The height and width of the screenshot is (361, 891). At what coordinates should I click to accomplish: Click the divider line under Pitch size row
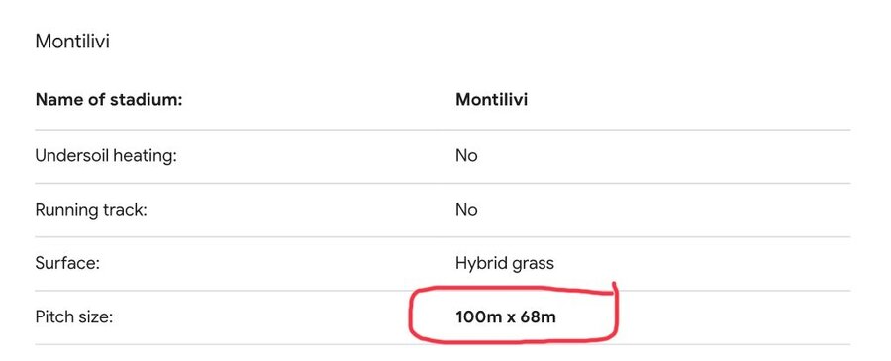point(443,344)
